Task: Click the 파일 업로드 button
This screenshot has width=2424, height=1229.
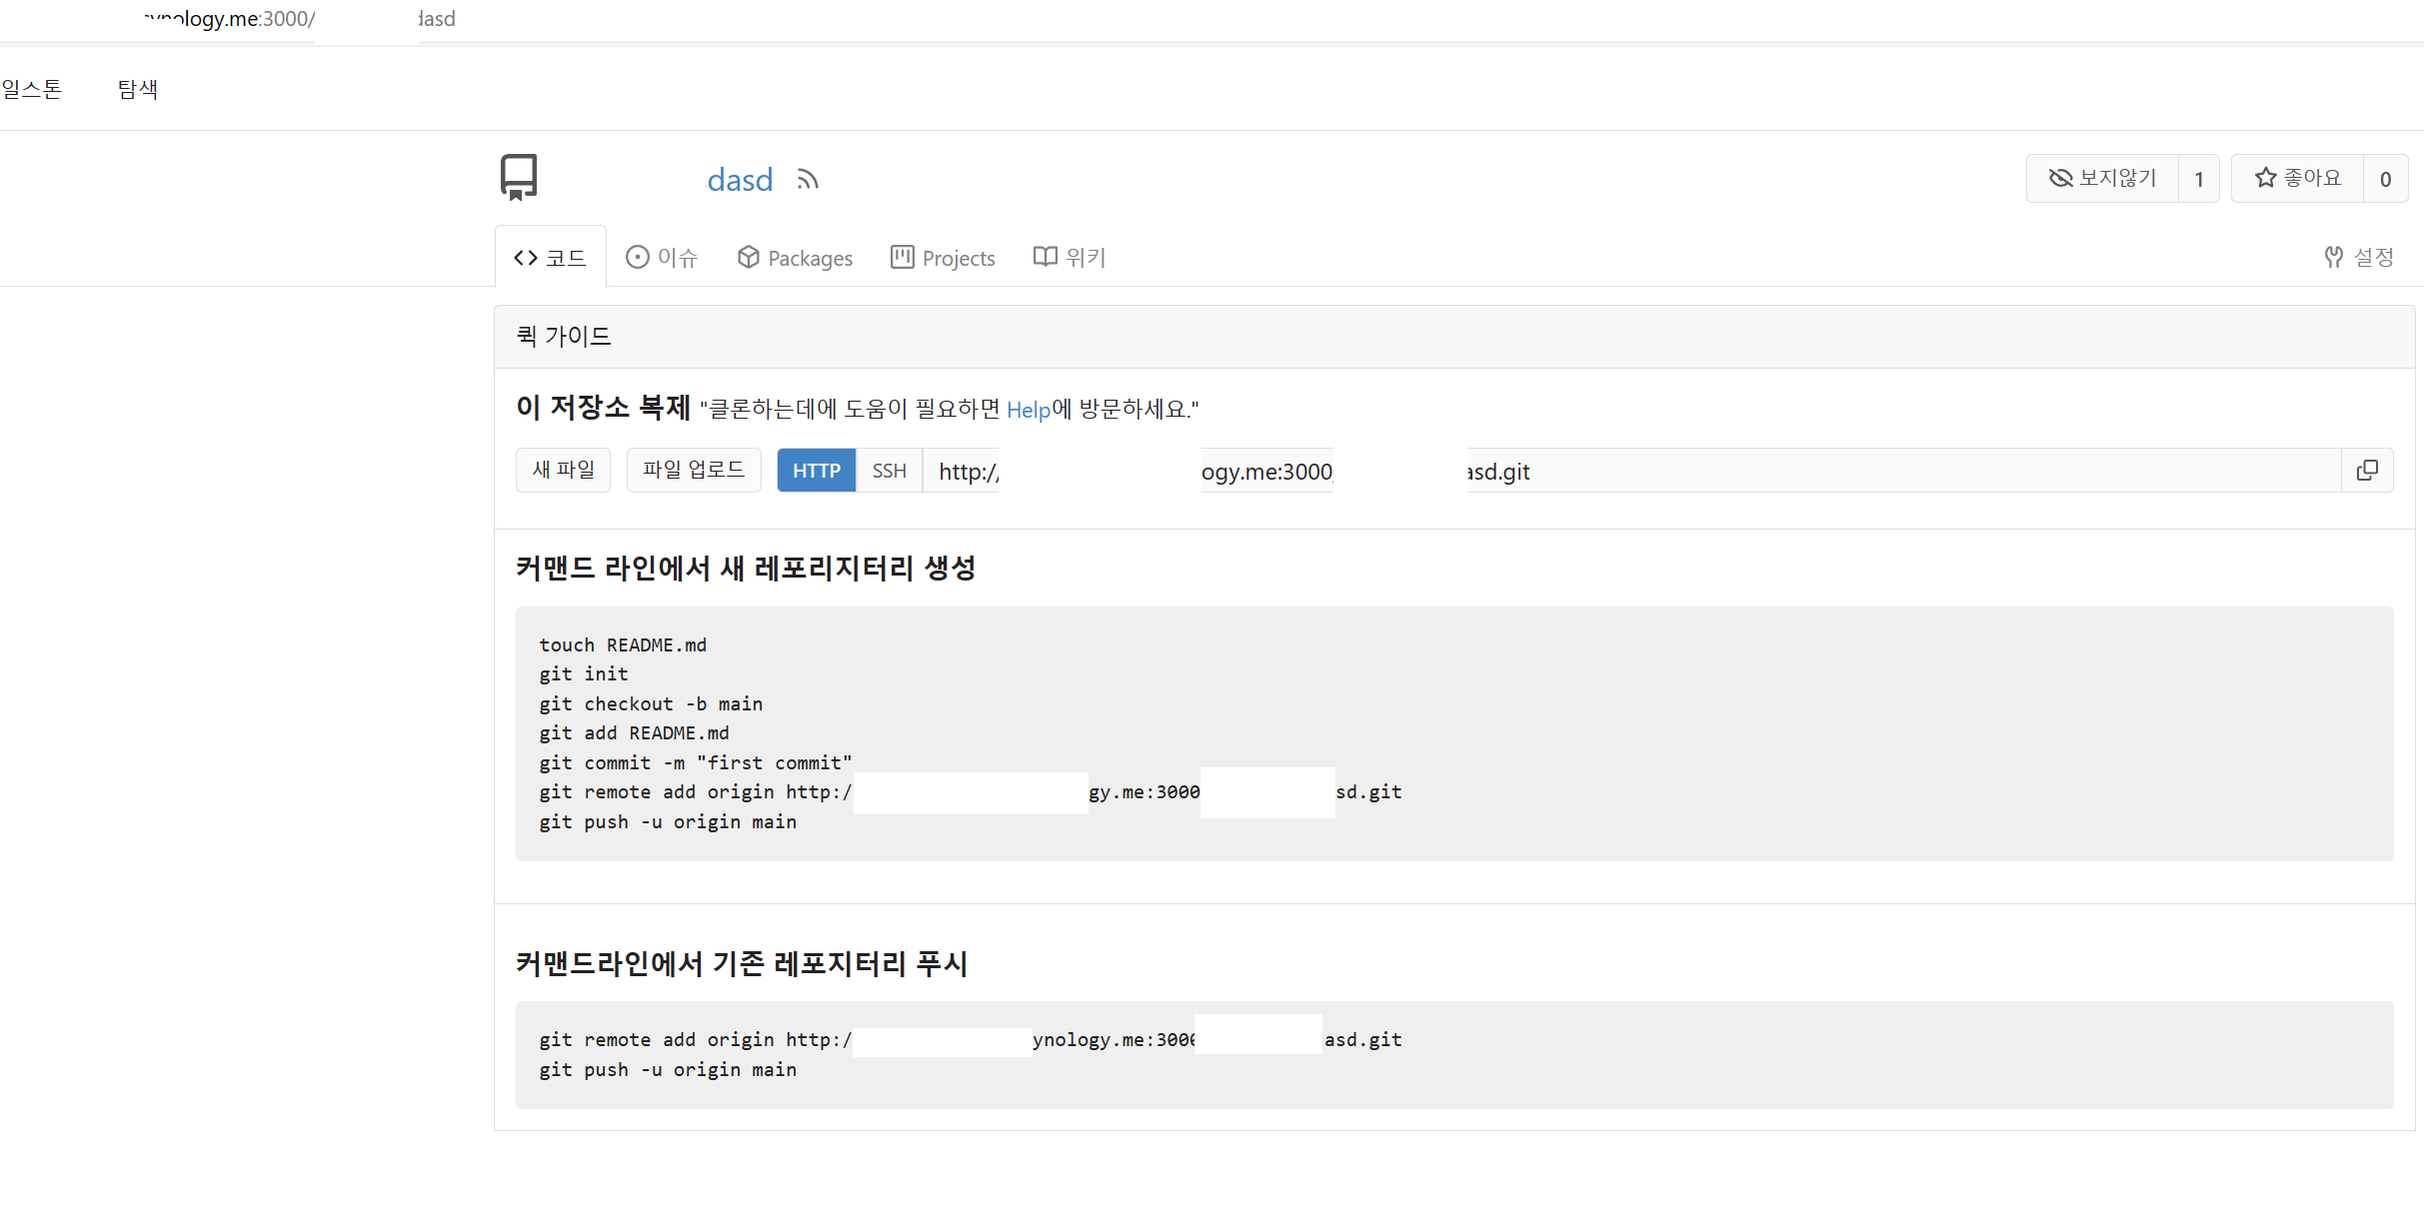Action: 694,470
